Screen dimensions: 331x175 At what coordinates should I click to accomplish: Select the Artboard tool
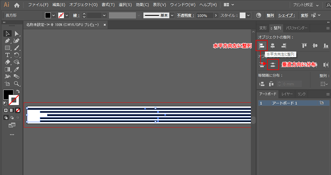[x=7, y=83]
